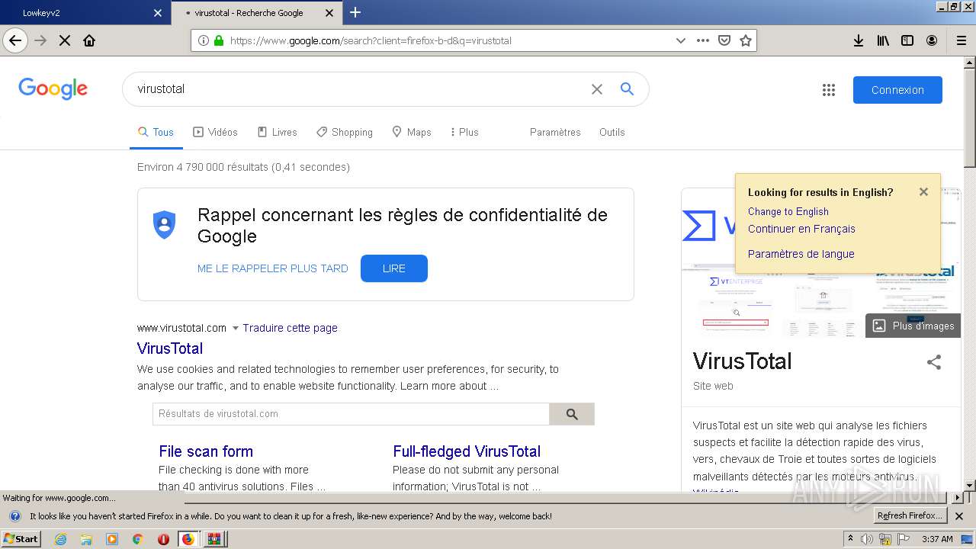The height and width of the screenshot is (549, 976).
Task: Focus the Résultats de virustotal.com search box
Action: 351,414
